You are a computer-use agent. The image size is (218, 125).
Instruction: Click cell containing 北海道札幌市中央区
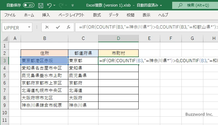click(45, 90)
